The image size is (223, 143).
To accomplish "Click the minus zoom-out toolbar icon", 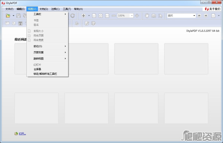I will 114,16.
